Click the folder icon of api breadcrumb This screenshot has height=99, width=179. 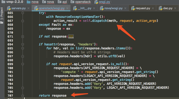(60, 2)
